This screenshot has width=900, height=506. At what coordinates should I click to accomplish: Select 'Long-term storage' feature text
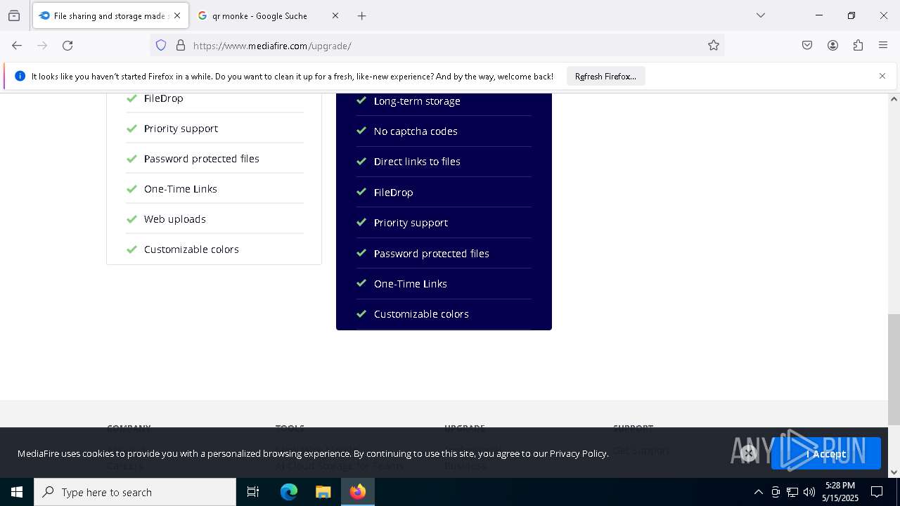[417, 101]
